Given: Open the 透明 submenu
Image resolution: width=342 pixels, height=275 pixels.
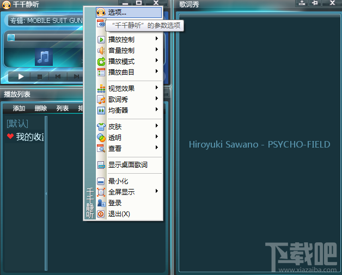Looking at the screenshot, I should coord(129,138).
